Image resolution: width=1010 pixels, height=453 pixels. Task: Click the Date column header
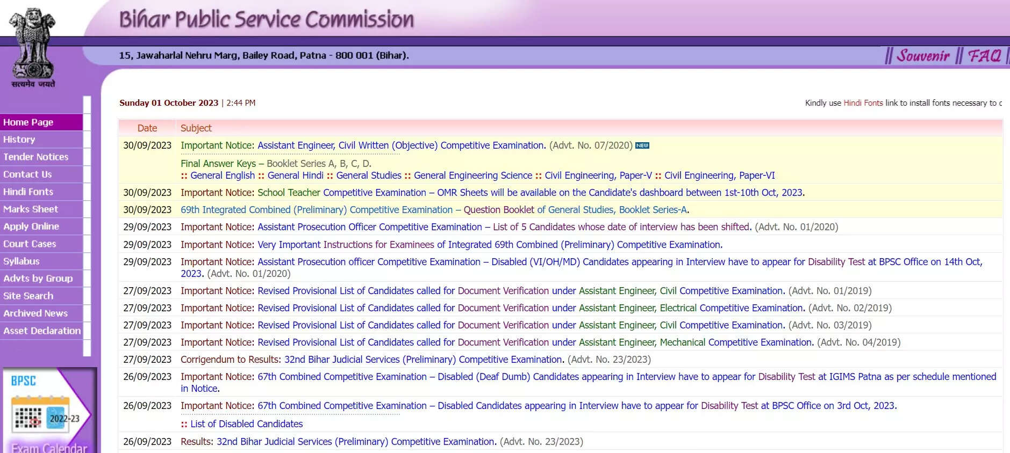[147, 128]
